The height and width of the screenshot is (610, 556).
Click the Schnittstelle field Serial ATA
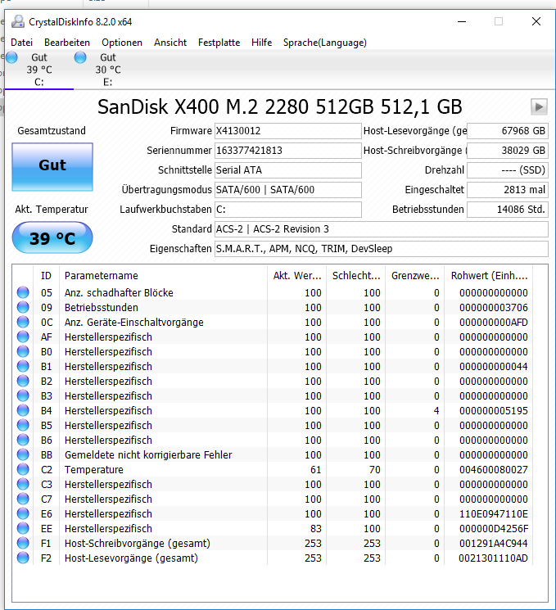coord(288,170)
